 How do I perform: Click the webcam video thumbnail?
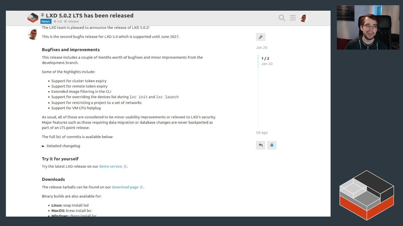tap(368, 28)
